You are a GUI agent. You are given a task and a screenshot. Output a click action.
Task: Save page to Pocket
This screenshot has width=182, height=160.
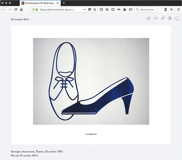click(89, 9)
